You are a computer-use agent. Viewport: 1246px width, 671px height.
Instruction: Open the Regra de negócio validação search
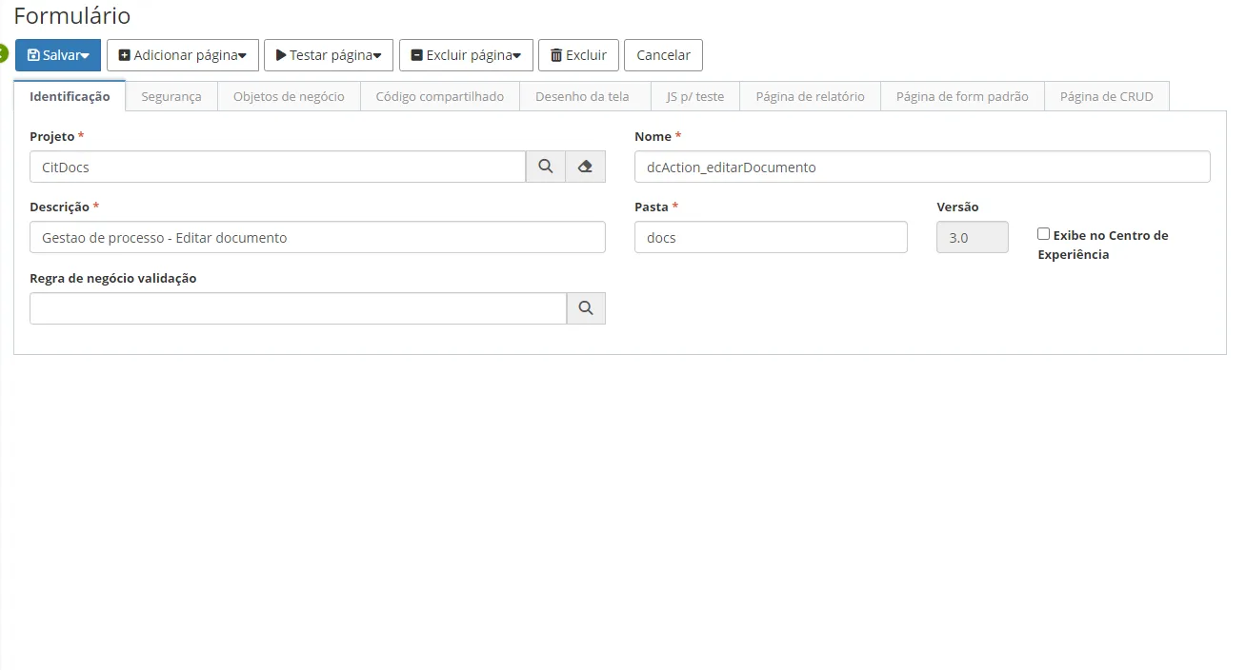click(586, 308)
